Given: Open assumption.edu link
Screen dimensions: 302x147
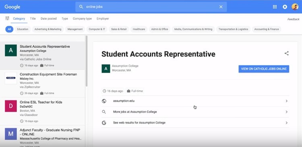Looking at the screenshot, I should (124, 101).
